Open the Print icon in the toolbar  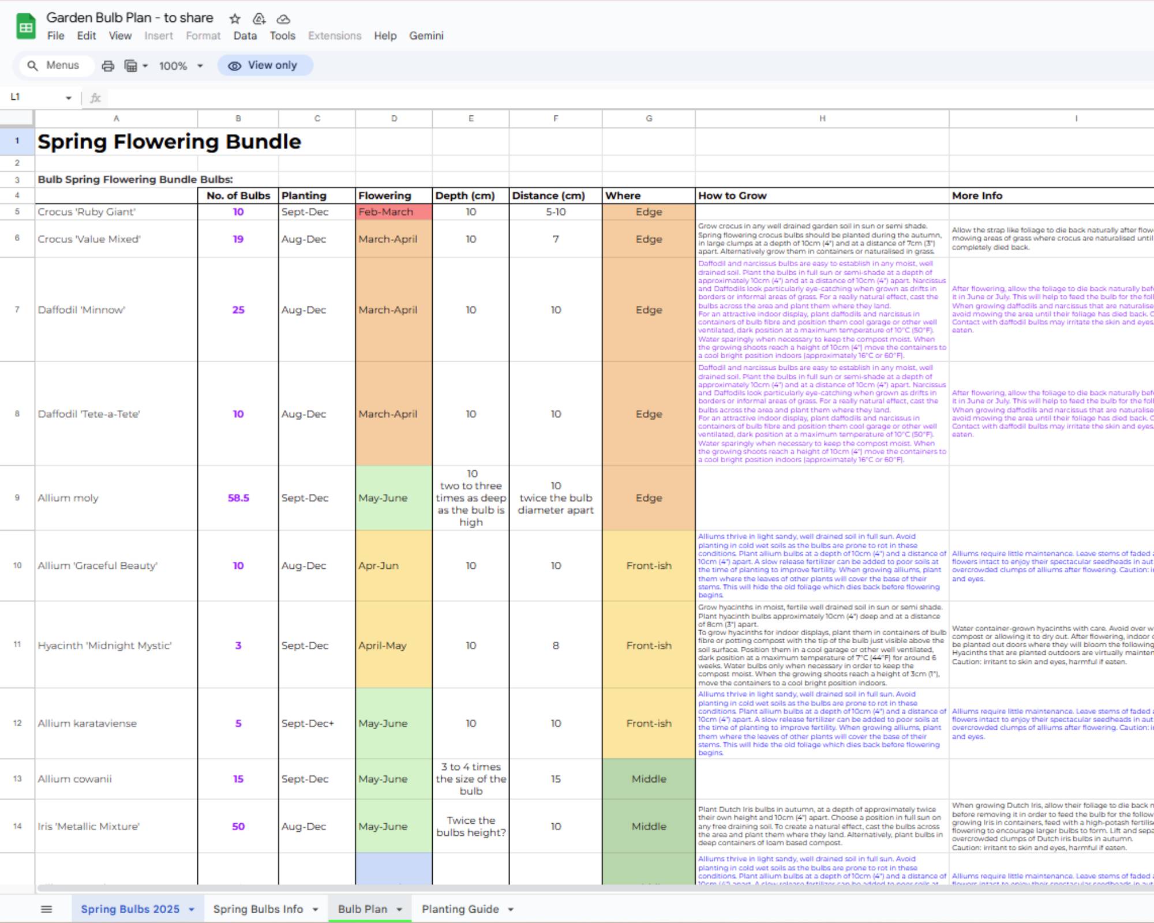click(107, 65)
